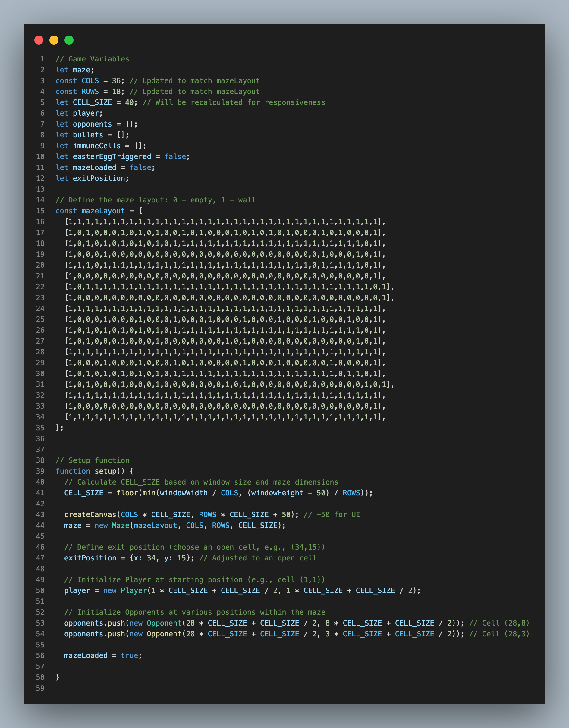Click 'Calculate CELL_SIZE based on window size' comment

(x=201, y=482)
